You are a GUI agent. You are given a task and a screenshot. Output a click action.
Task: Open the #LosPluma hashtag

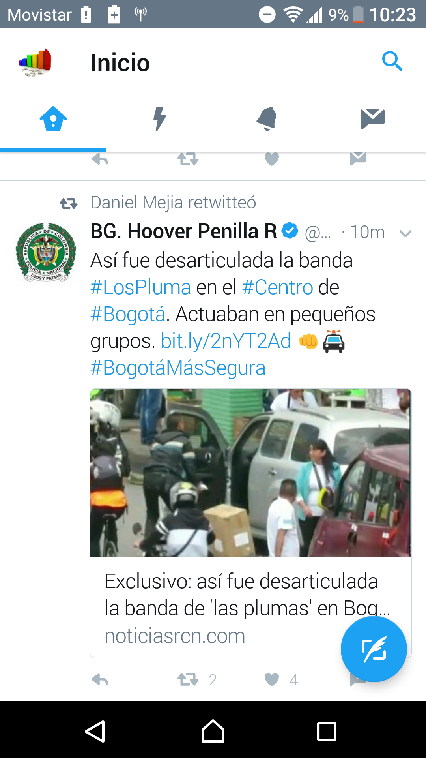tap(141, 287)
